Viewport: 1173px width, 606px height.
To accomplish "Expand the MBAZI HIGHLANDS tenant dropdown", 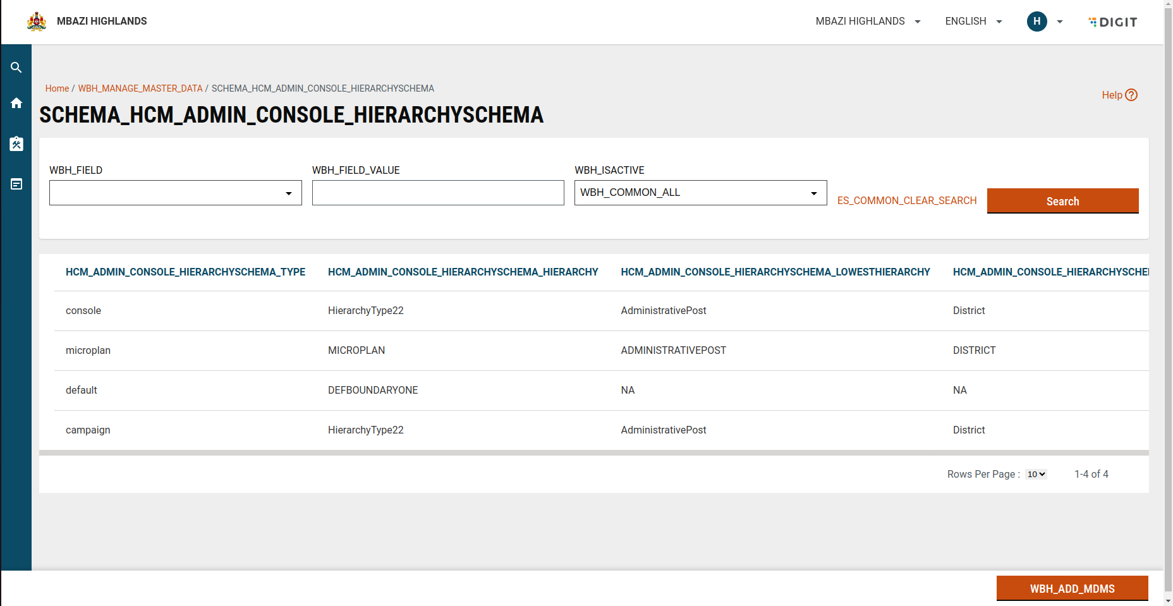I will (x=868, y=21).
